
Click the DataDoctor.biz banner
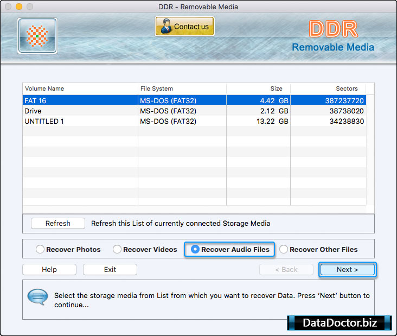click(x=340, y=322)
